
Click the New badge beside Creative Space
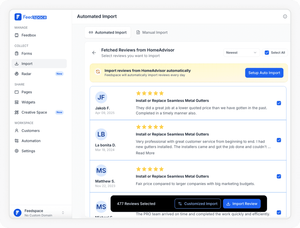tap(59, 112)
